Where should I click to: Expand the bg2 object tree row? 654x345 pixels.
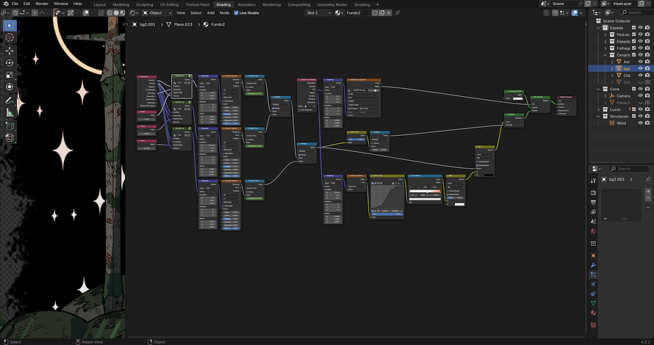(612, 68)
